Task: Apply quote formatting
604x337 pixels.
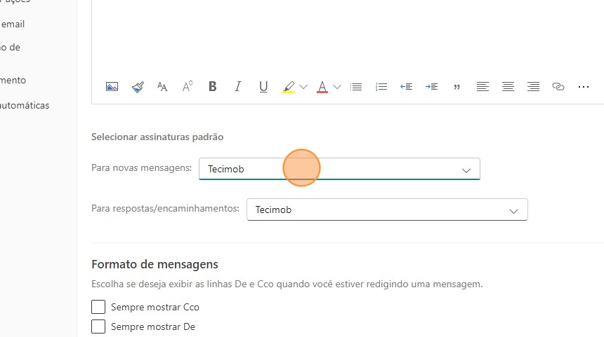Action: [457, 87]
